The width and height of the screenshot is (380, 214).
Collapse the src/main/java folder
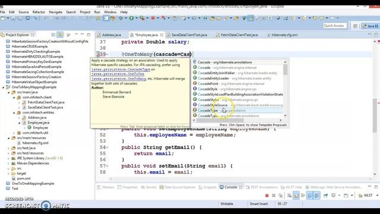[x=9, y=93]
